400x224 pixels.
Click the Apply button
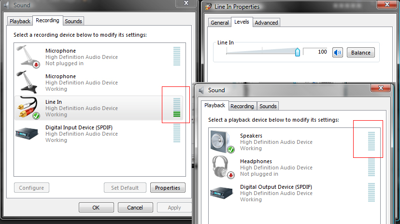coord(174,208)
